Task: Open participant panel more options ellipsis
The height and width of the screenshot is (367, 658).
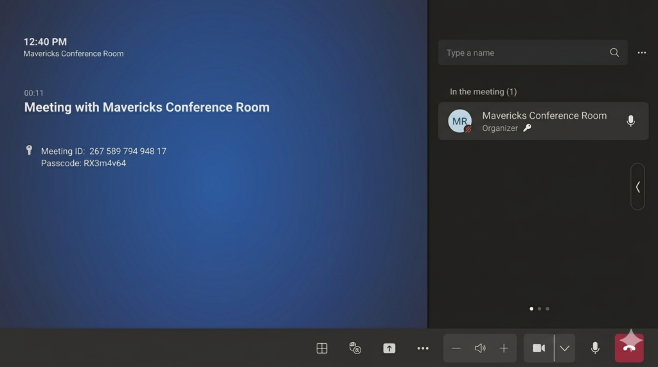Action: pyautogui.click(x=641, y=53)
